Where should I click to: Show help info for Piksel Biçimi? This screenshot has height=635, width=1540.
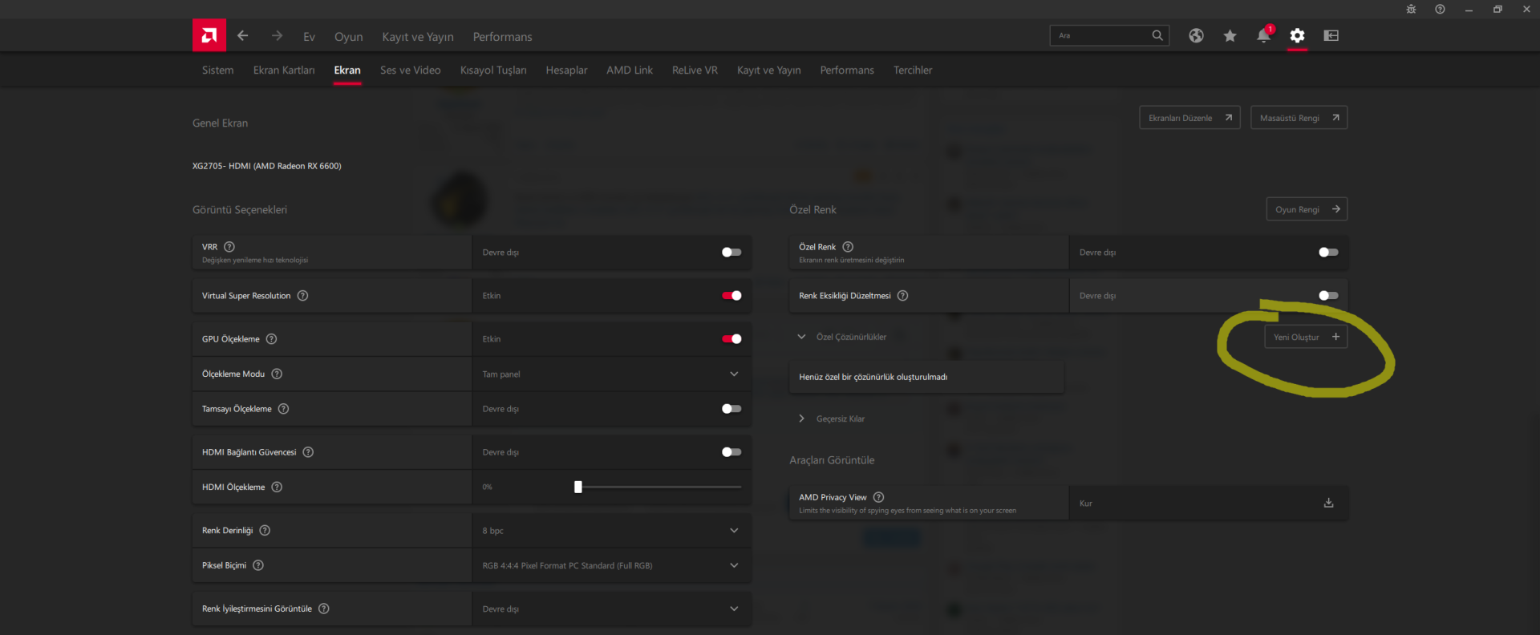click(x=258, y=565)
